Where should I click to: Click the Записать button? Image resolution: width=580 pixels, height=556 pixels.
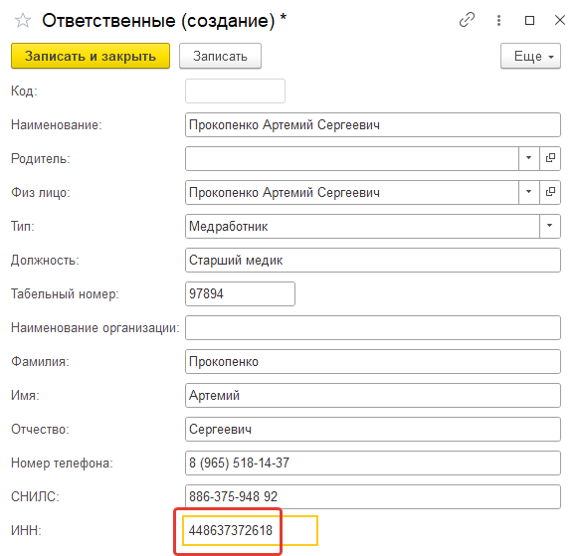221,57
